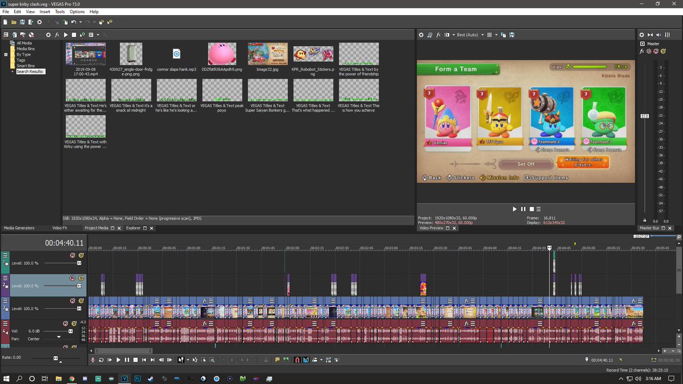The height and width of the screenshot is (384, 683).
Task: Stop preview in Project Media toolbar
Action: tap(74, 35)
